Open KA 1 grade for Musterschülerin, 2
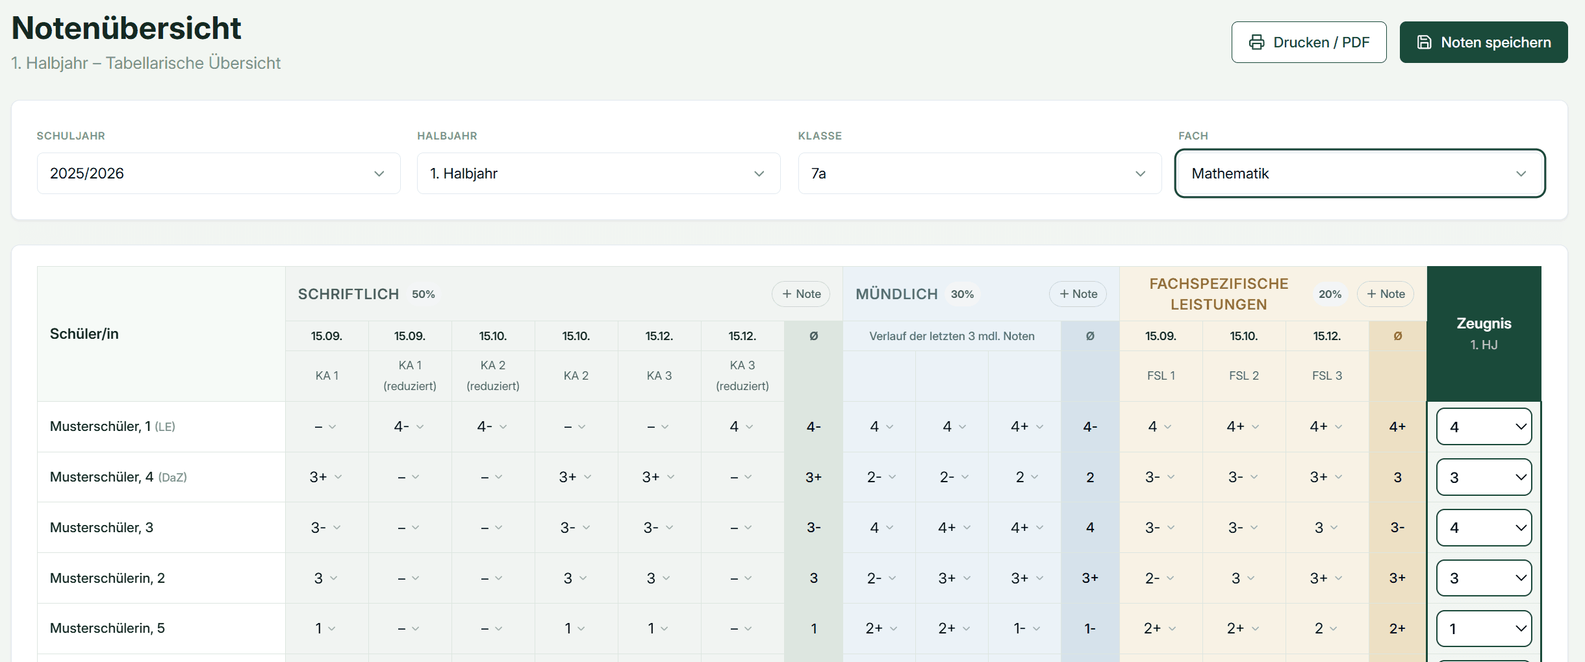1585x662 pixels. 326,578
